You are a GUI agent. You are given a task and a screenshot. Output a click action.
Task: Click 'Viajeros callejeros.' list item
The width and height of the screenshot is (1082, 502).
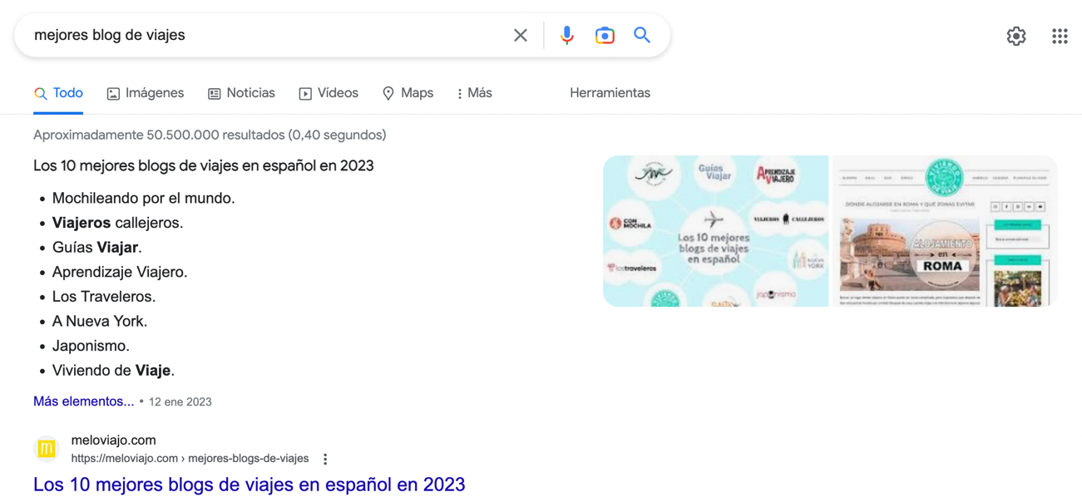117,223
